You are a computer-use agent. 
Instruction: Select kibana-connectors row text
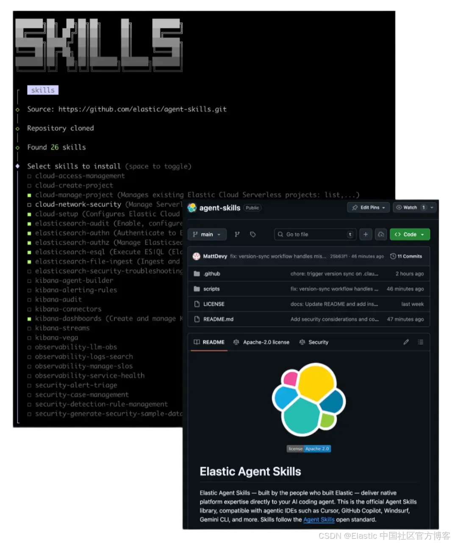[x=68, y=309]
